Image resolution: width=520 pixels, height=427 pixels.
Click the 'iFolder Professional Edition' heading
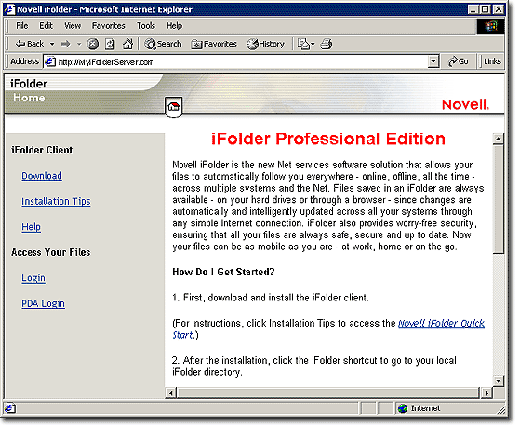tap(328, 139)
